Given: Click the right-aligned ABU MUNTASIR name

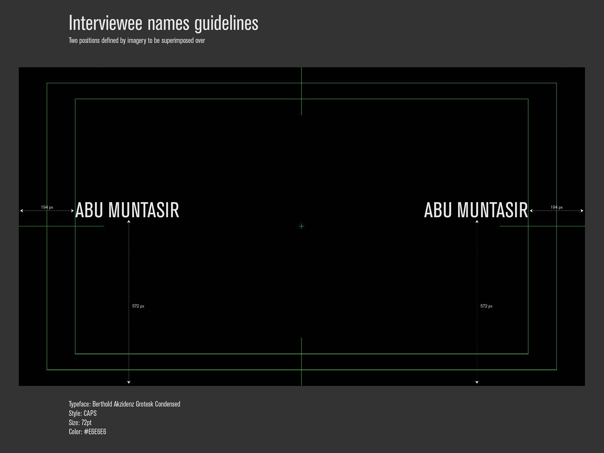Looking at the screenshot, I should (476, 210).
